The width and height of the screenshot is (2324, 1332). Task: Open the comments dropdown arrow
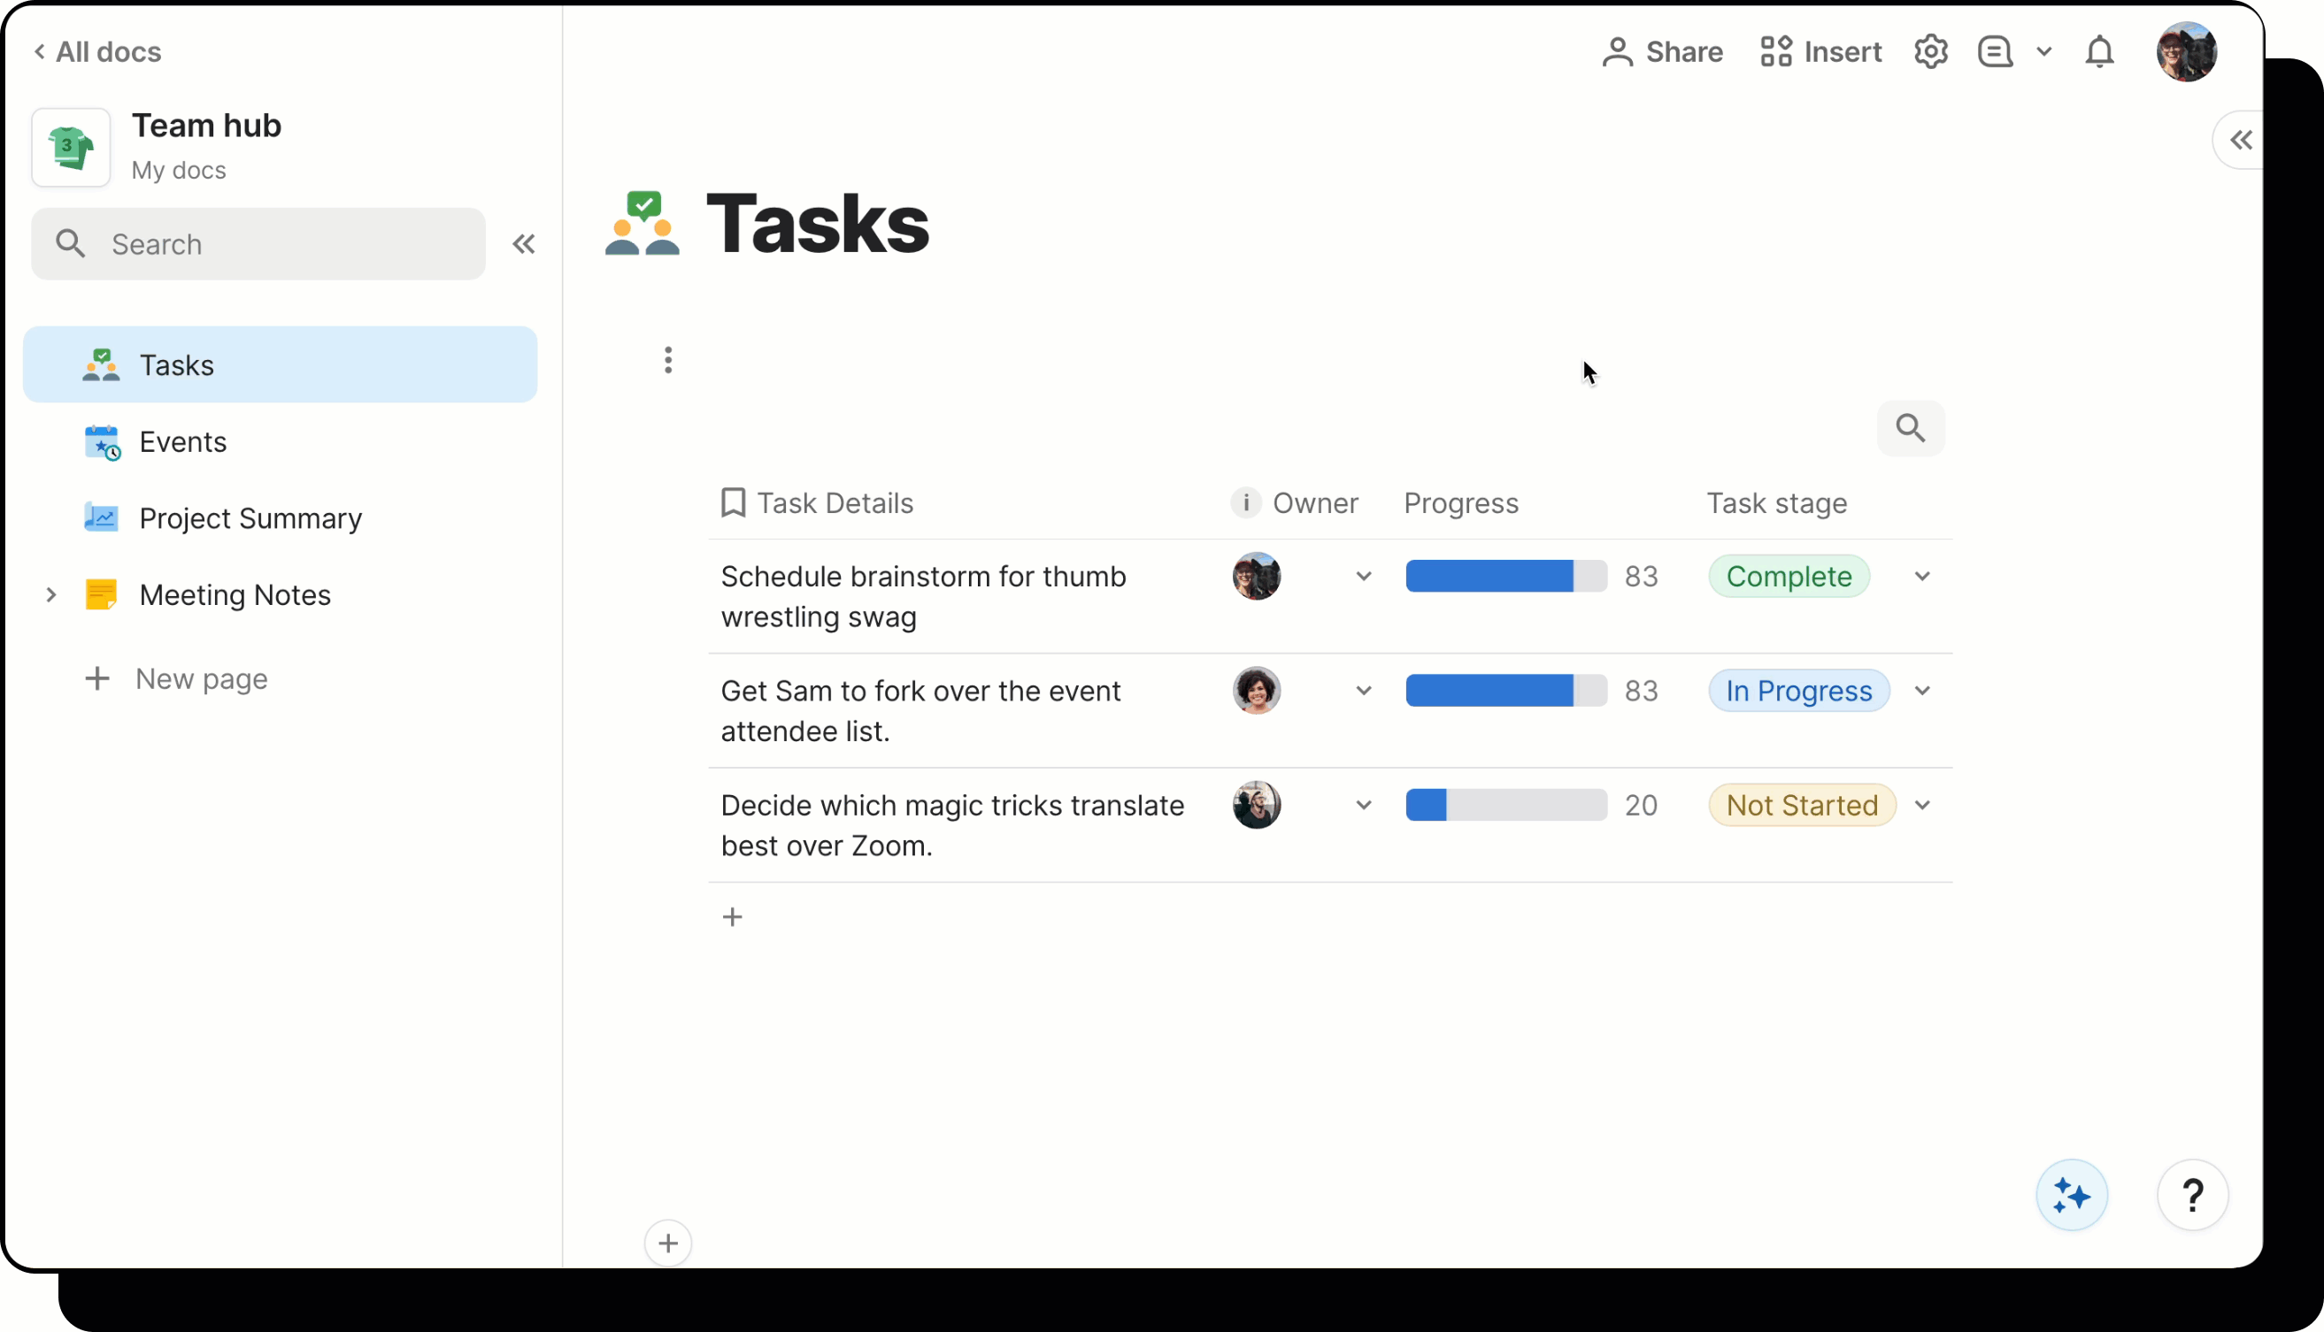pyautogui.click(x=2044, y=52)
